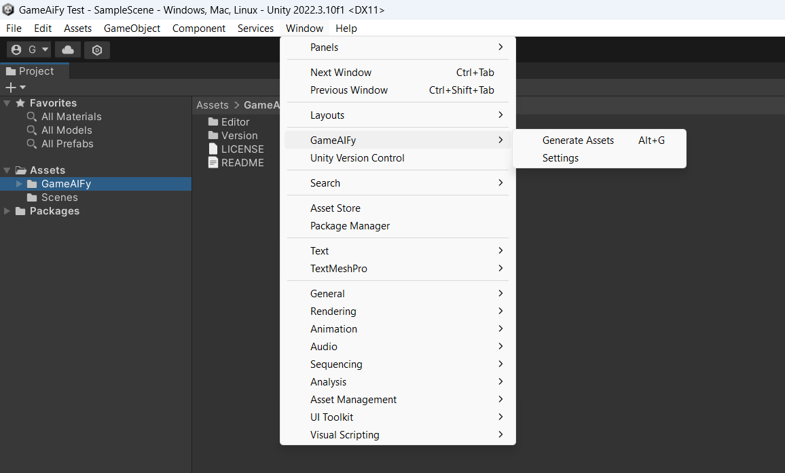
Task: Collapse the Favorites section triangle
Action: [x=7, y=103]
